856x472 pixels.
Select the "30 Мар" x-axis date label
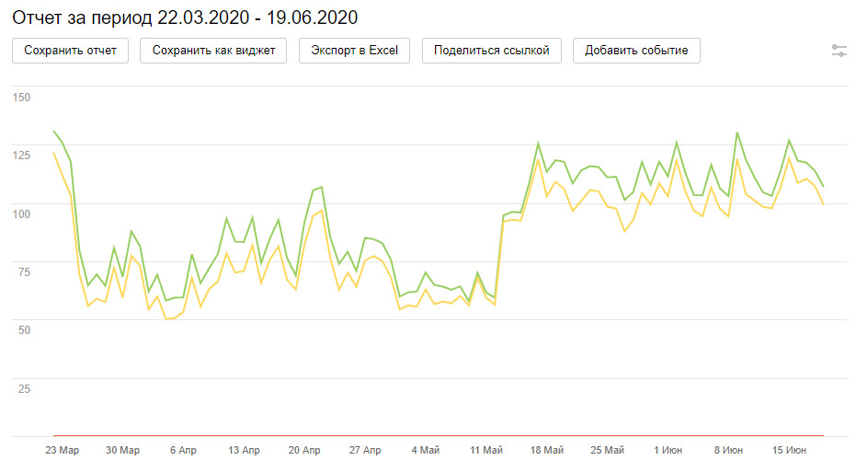point(122,451)
